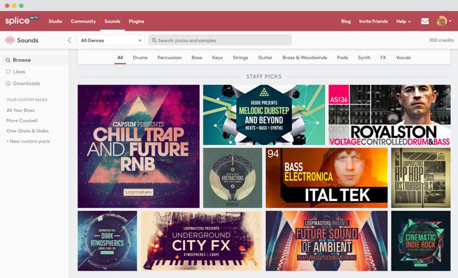Open the Help dropdown menu
458x278 pixels.
pyautogui.click(x=404, y=21)
